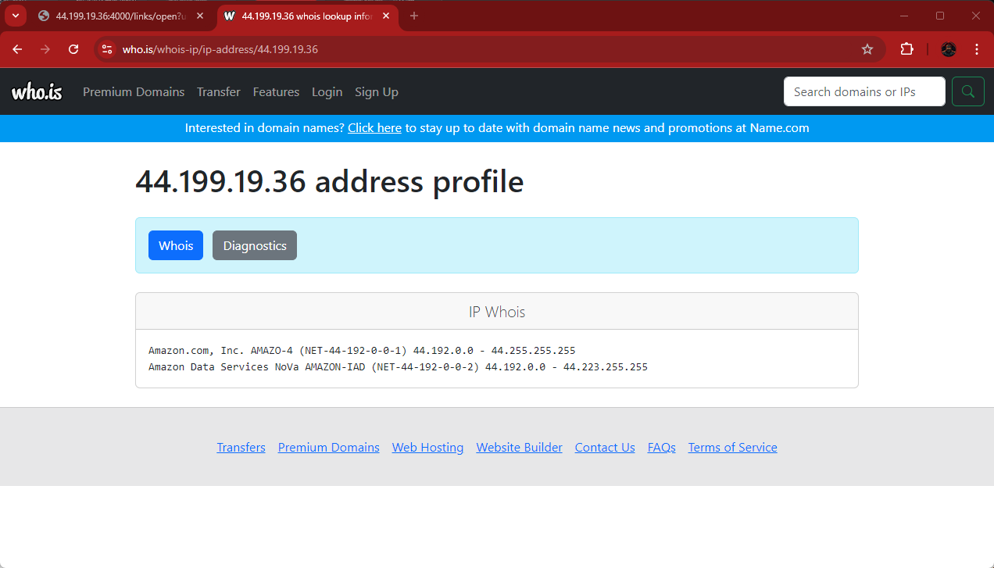View site information icon in address bar
The image size is (994, 568).
pyautogui.click(x=108, y=49)
